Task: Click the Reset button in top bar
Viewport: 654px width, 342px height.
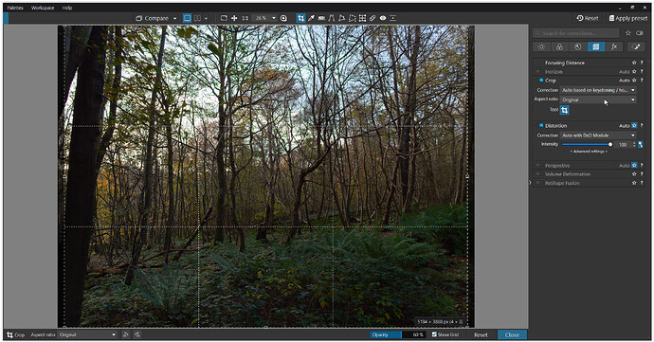Action: (x=588, y=18)
